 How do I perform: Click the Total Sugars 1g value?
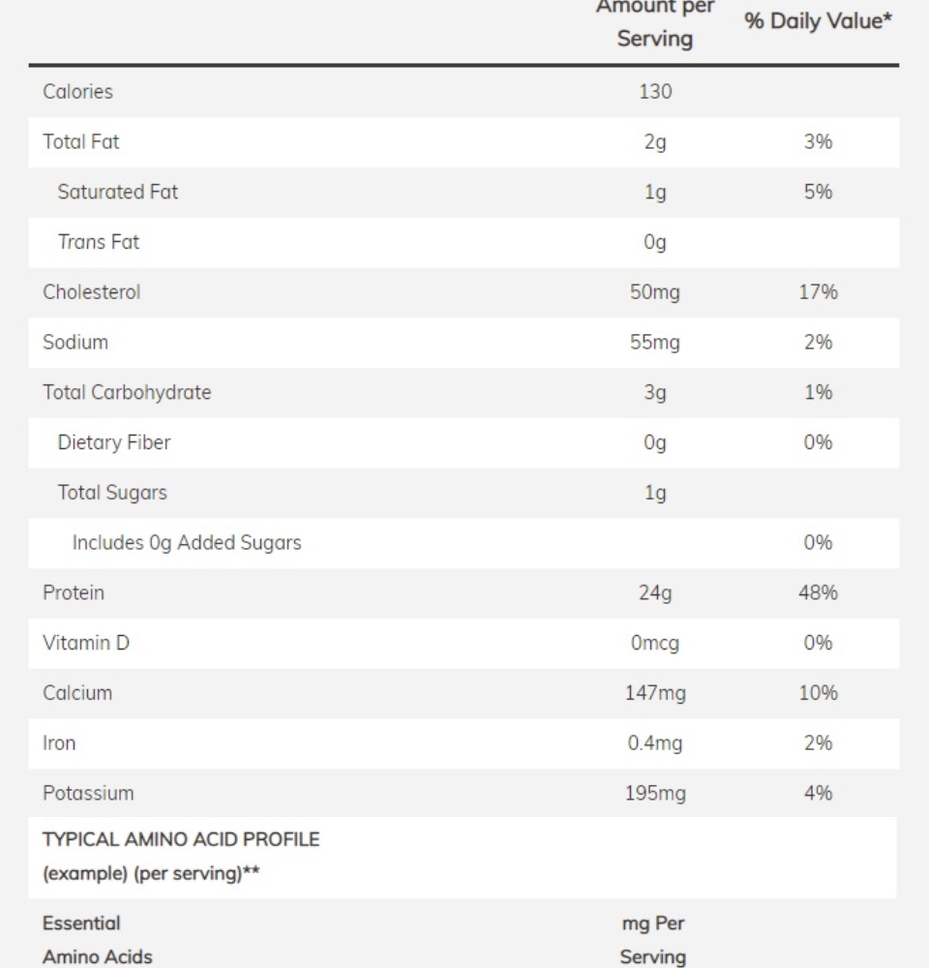655,493
